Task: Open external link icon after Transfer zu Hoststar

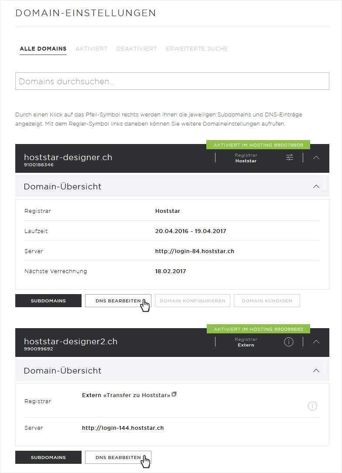Action: 174,394
